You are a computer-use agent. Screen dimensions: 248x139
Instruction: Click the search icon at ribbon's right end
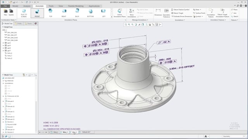click(238, 6)
